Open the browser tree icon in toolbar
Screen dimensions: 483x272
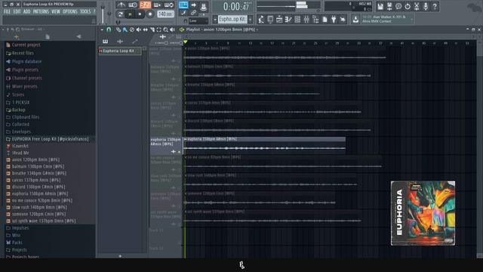pyautogui.click(x=315, y=20)
